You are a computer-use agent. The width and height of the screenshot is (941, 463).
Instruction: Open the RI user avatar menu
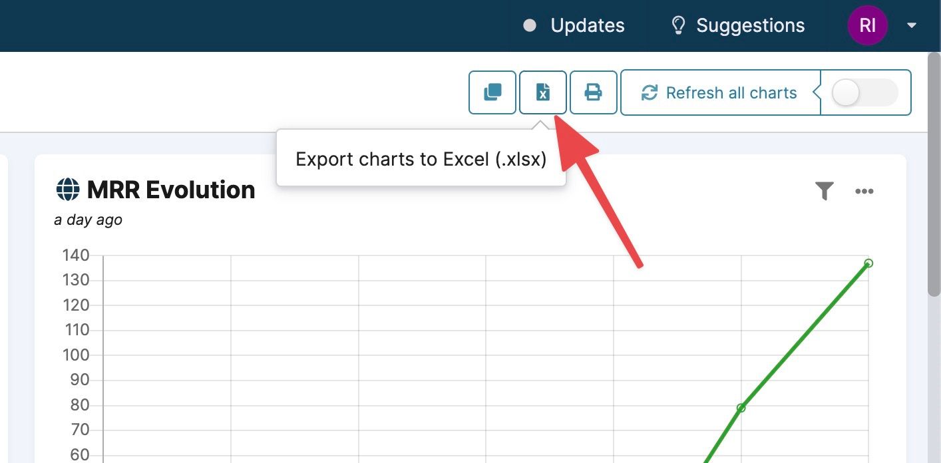(x=867, y=26)
